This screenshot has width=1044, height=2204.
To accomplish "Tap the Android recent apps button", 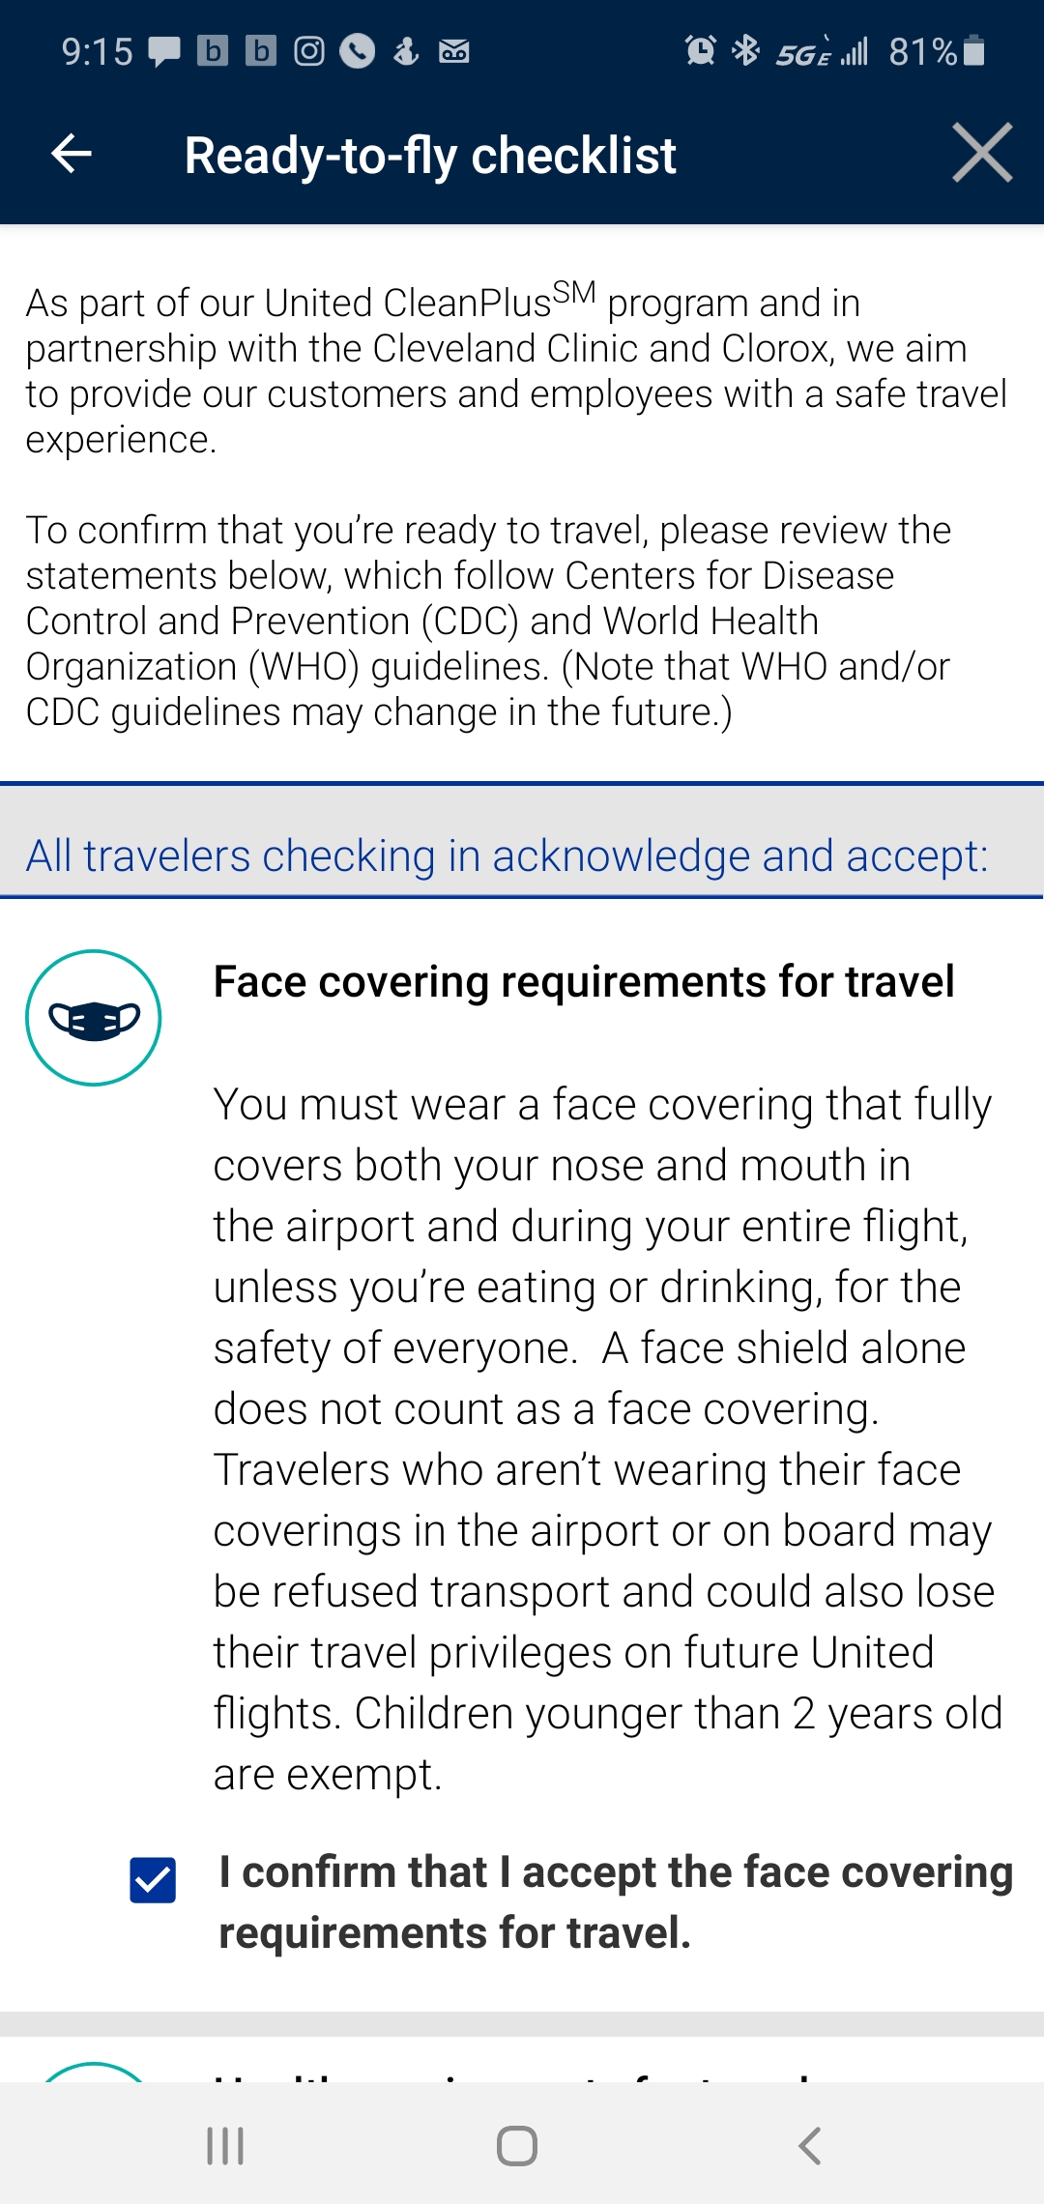I will point(225,2146).
